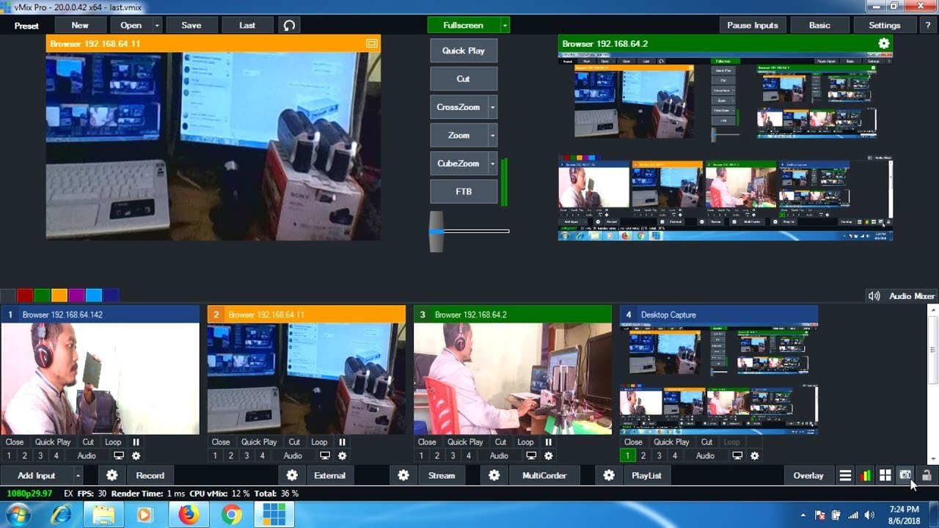939x528 pixels.
Task: Click Last preset button
Action: click(x=247, y=25)
